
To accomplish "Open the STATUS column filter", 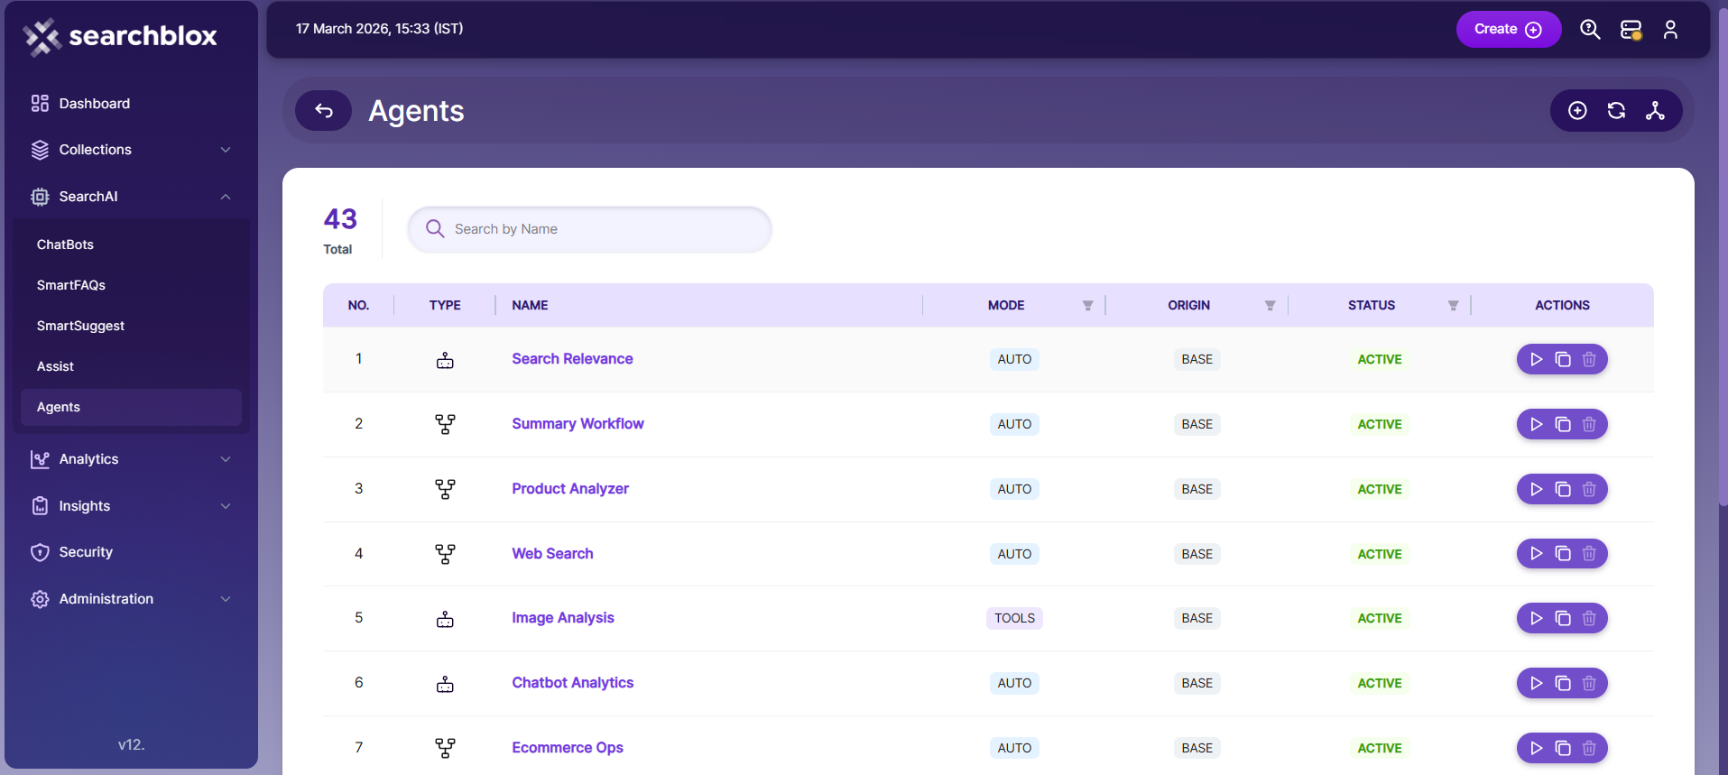I will (x=1453, y=306).
